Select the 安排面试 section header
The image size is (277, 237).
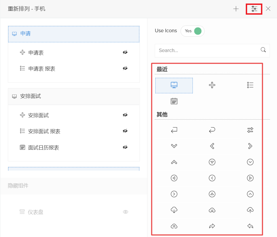tap(74, 97)
